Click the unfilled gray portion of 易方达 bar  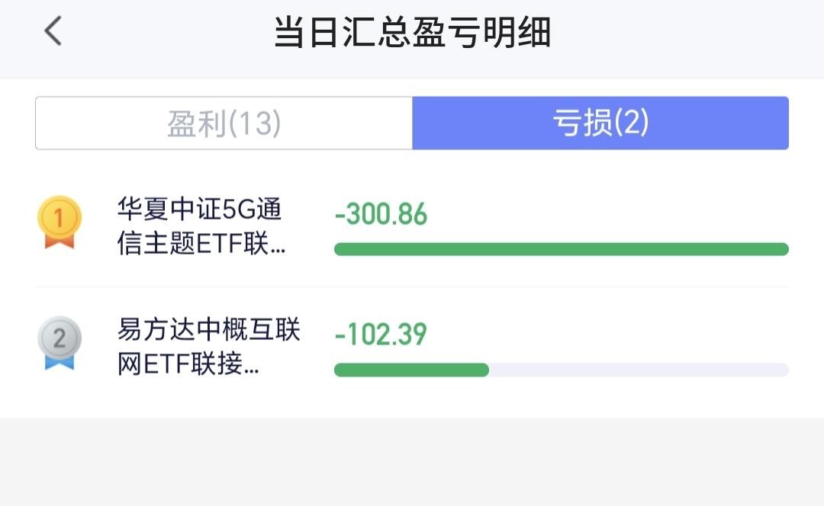click(639, 370)
